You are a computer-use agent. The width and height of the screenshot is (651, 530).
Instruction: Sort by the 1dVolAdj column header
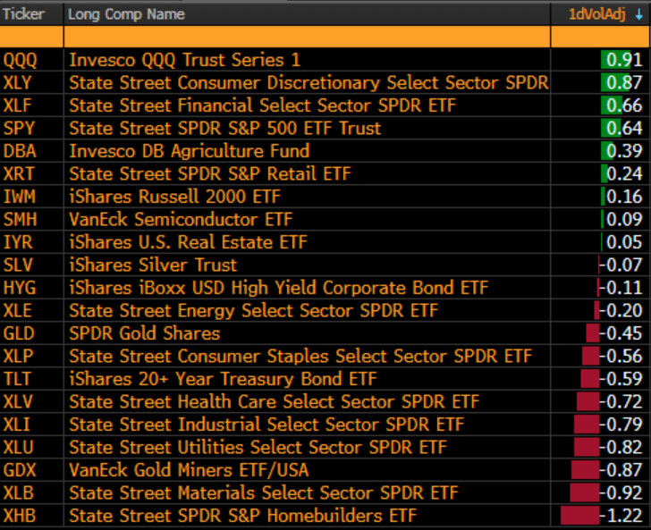point(596,14)
